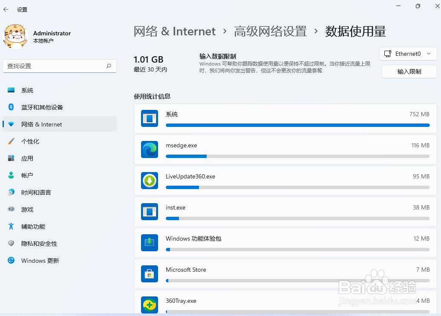441x316 pixels.
Task: Click the LiveUpdate360.exe green download icon
Action: point(150,181)
